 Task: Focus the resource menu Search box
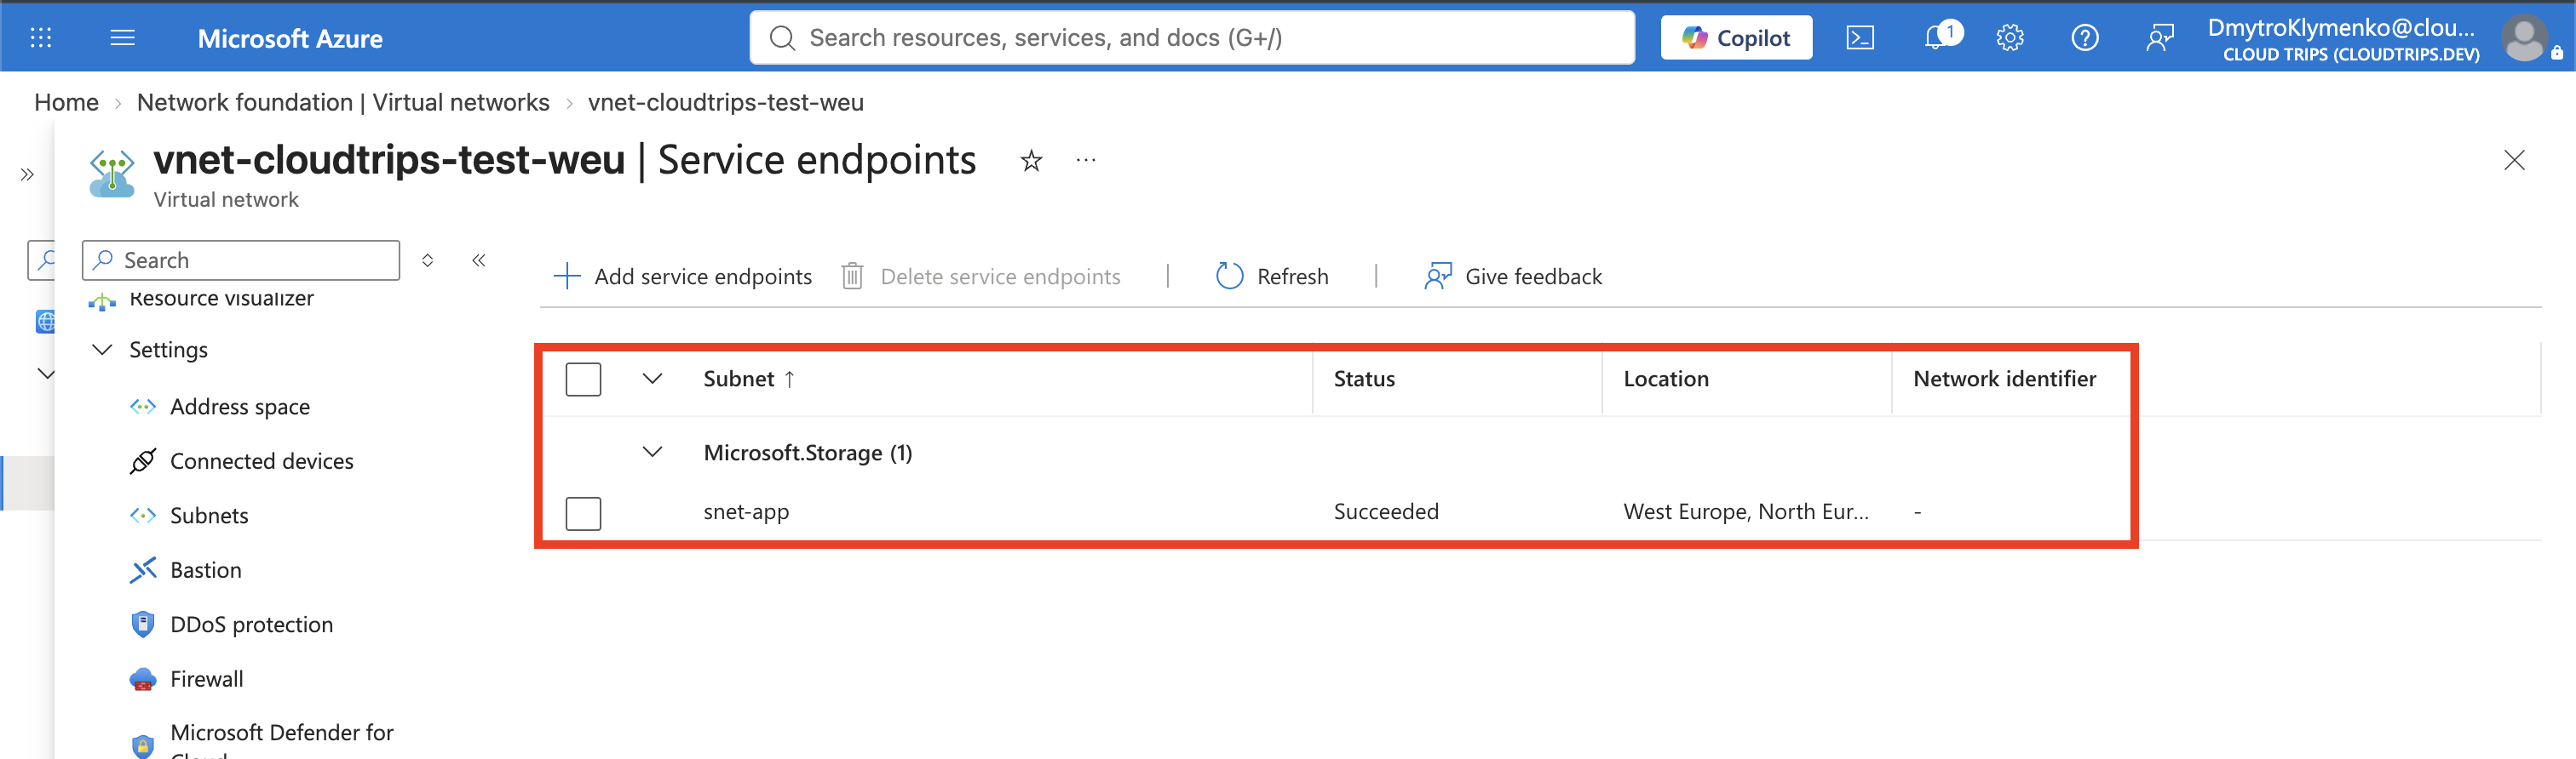(241, 260)
